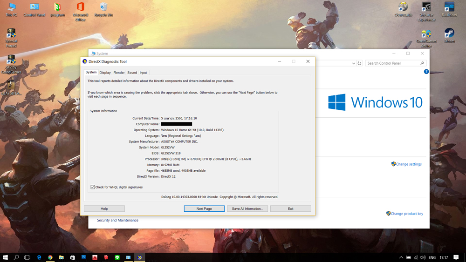Toggle Check for WHQL digital signatures
The width and height of the screenshot is (466, 262).
(x=93, y=187)
